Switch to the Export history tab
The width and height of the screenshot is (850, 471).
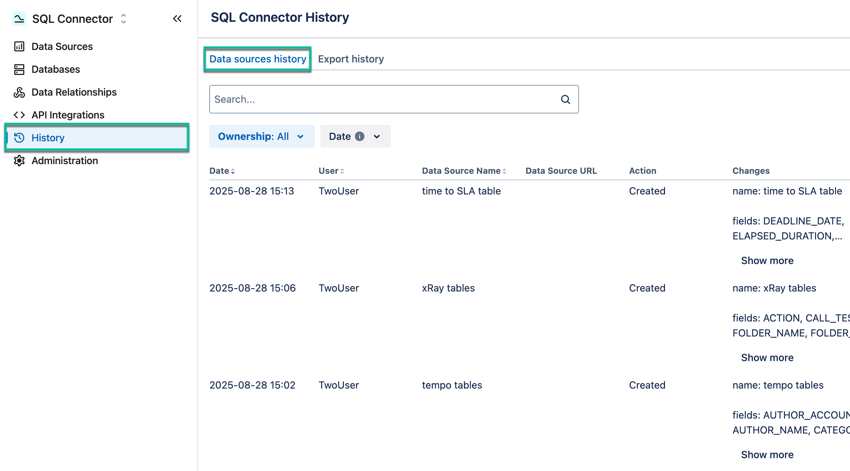coord(351,59)
